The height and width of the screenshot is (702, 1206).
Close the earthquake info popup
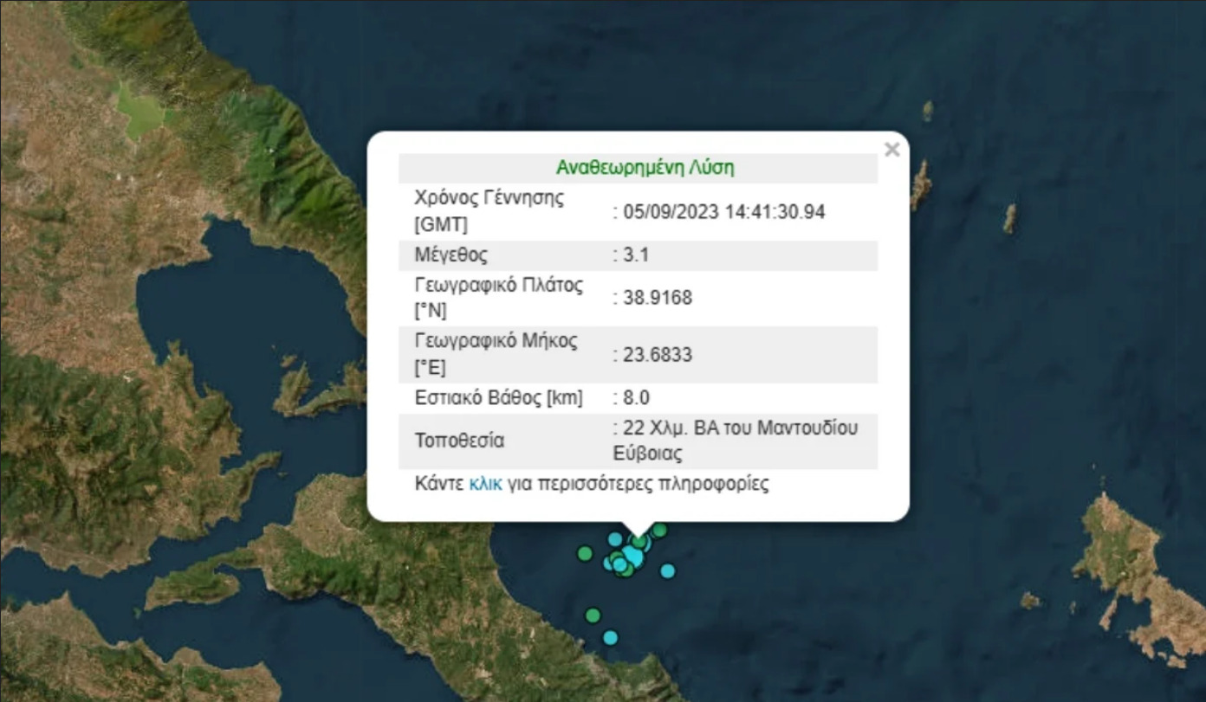pos(892,150)
